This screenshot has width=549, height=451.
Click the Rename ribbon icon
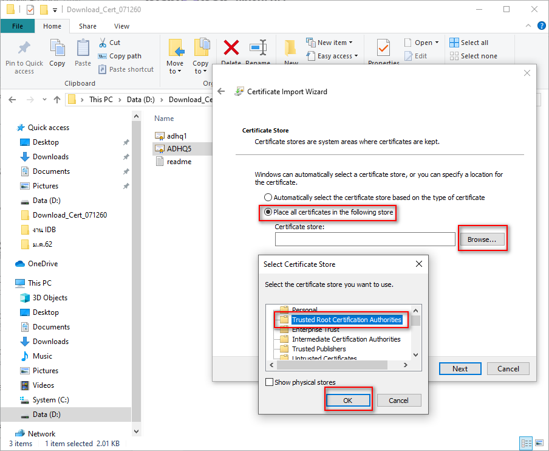click(258, 47)
